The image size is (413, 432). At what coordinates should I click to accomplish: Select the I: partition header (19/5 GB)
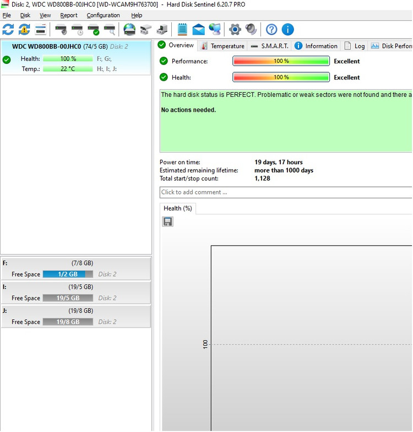point(76,287)
